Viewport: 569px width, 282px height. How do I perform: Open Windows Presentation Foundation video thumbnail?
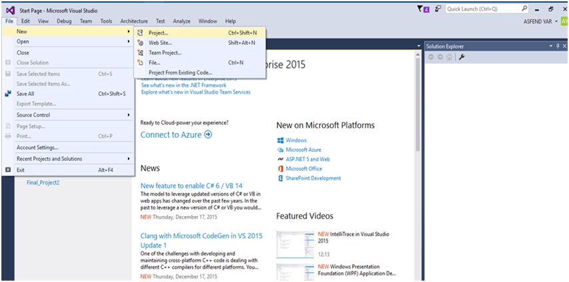295,271
